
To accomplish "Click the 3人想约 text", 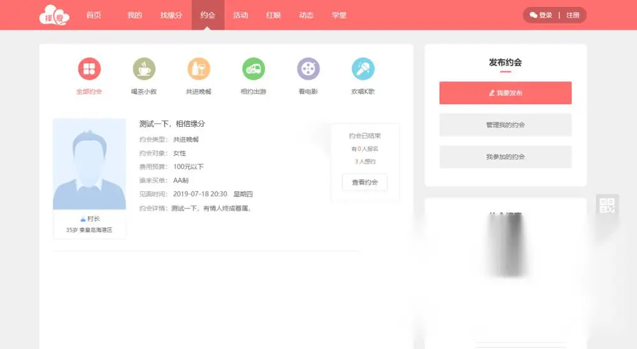I will pos(365,161).
